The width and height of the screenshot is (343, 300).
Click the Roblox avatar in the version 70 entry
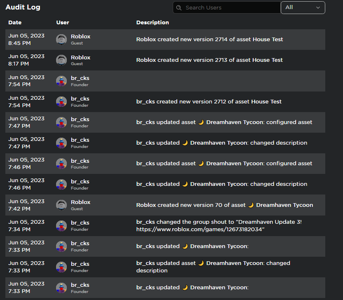point(61,205)
